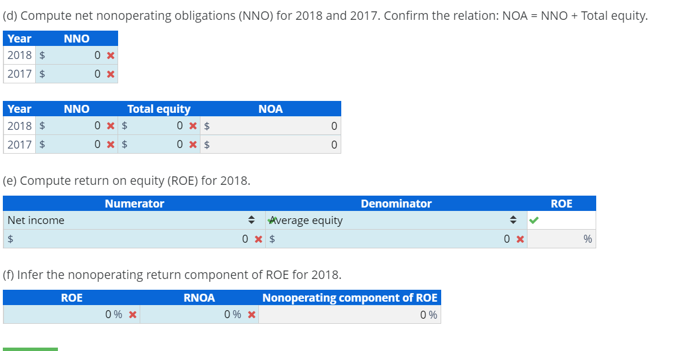Click the red X next to 2017 Total equity
Viewport: 674px width, 351px height.
point(194,144)
